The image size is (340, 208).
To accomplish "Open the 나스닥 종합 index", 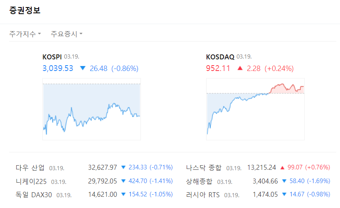I will coord(204,167).
